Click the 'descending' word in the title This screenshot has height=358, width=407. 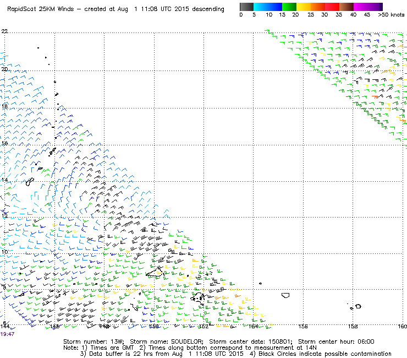208,9
